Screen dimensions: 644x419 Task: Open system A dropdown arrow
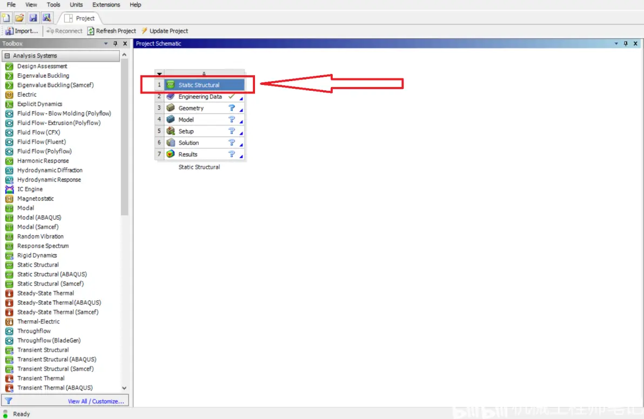159,74
